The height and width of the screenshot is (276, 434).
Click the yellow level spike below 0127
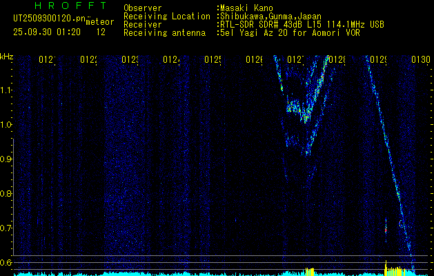pyautogui.click(x=310, y=271)
